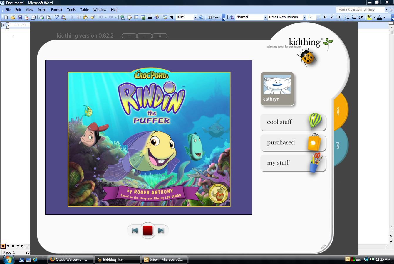
Task: Open the File menu
Action: [8, 10]
